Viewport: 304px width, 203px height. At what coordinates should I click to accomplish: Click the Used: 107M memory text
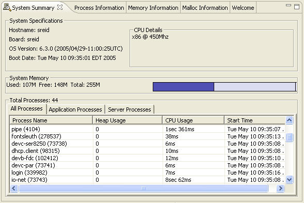tap(21, 85)
